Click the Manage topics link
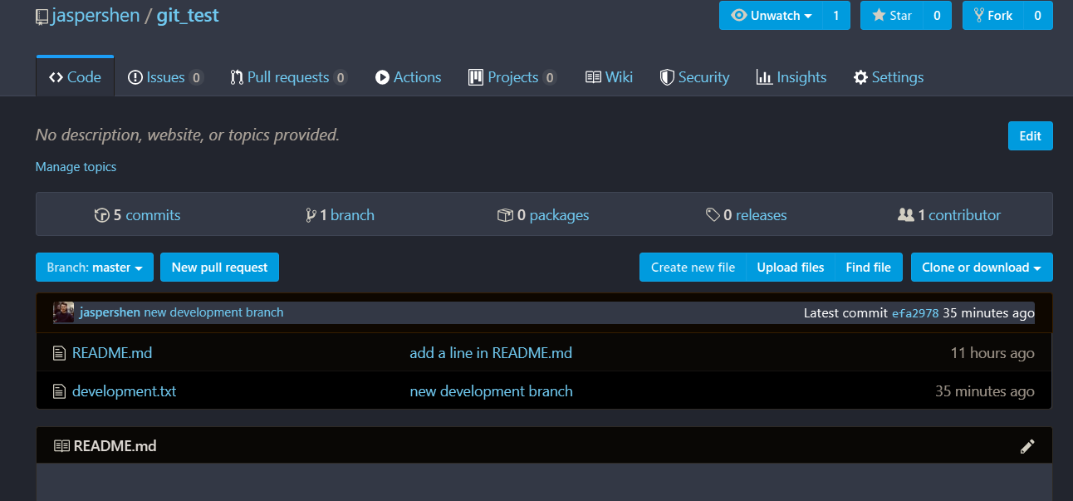The height and width of the screenshot is (501, 1073). (76, 167)
